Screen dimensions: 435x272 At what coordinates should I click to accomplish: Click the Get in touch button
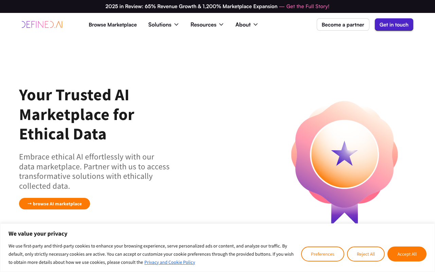(x=394, y=24)
